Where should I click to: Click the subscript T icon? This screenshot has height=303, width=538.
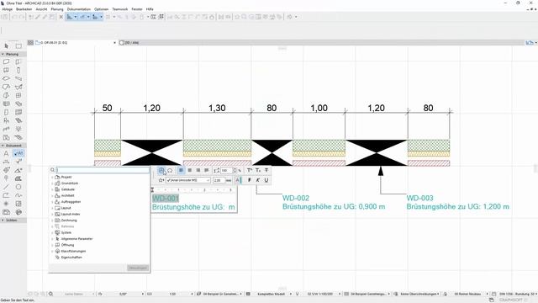[x=258, y=170]
